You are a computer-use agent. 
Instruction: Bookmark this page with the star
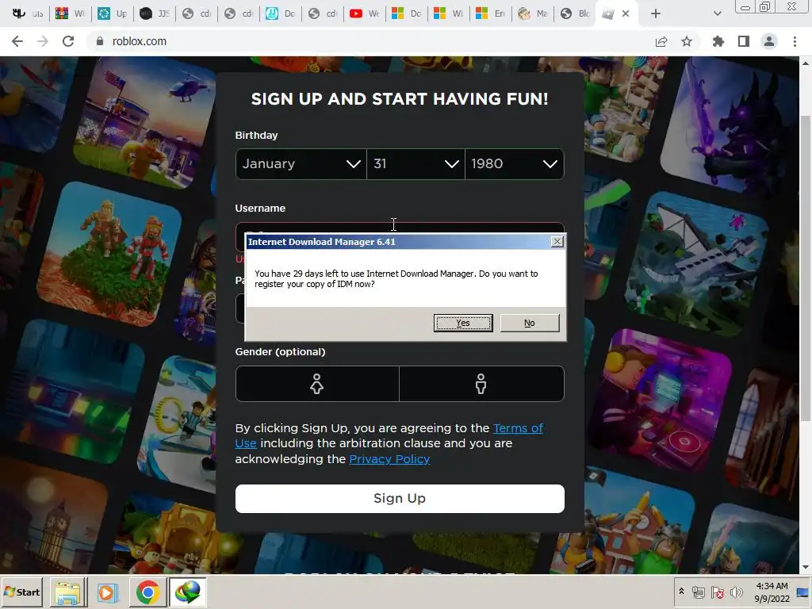(687, 41)
